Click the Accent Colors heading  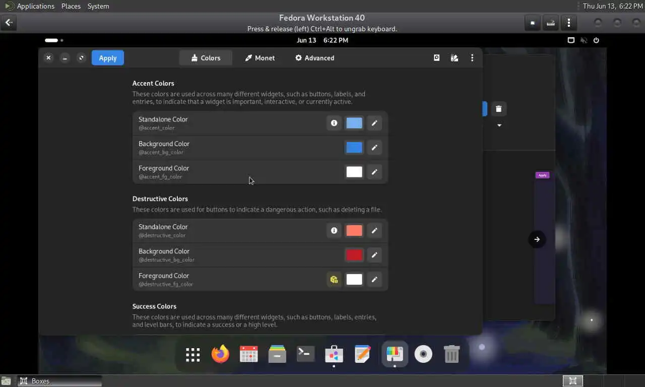click(x=153, y=84)
